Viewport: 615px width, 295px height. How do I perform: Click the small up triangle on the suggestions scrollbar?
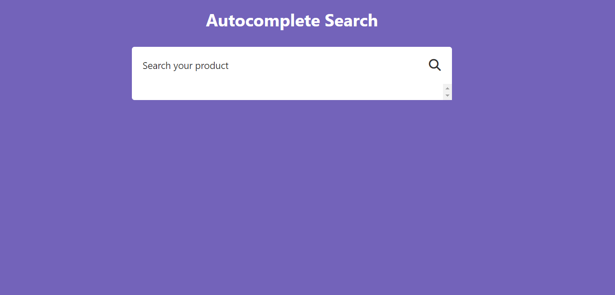pyautogui.click(x=447, y=88)
